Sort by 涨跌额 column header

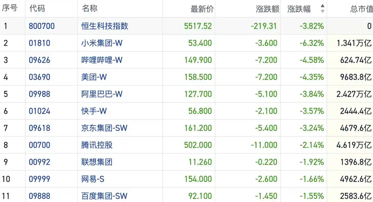pyautogui.click(x=267, y=9)
